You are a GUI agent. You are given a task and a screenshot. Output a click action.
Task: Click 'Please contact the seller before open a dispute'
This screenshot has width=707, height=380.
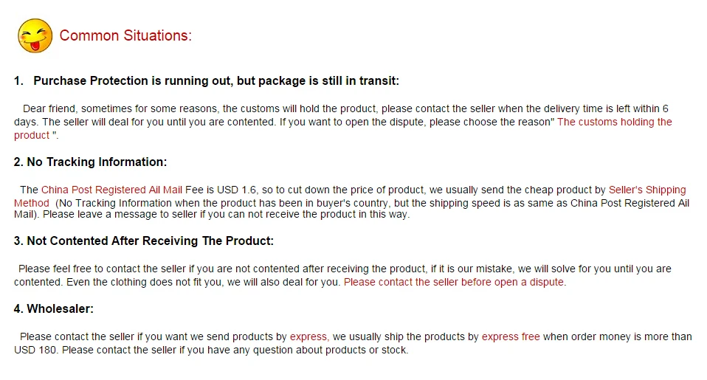(455, 282)
